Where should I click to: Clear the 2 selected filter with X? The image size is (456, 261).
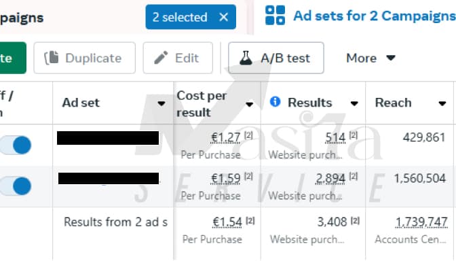pyautogui.click(x=224, y=17)
